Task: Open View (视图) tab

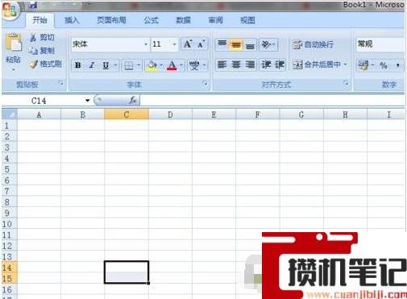Action: tap(247, 20)
